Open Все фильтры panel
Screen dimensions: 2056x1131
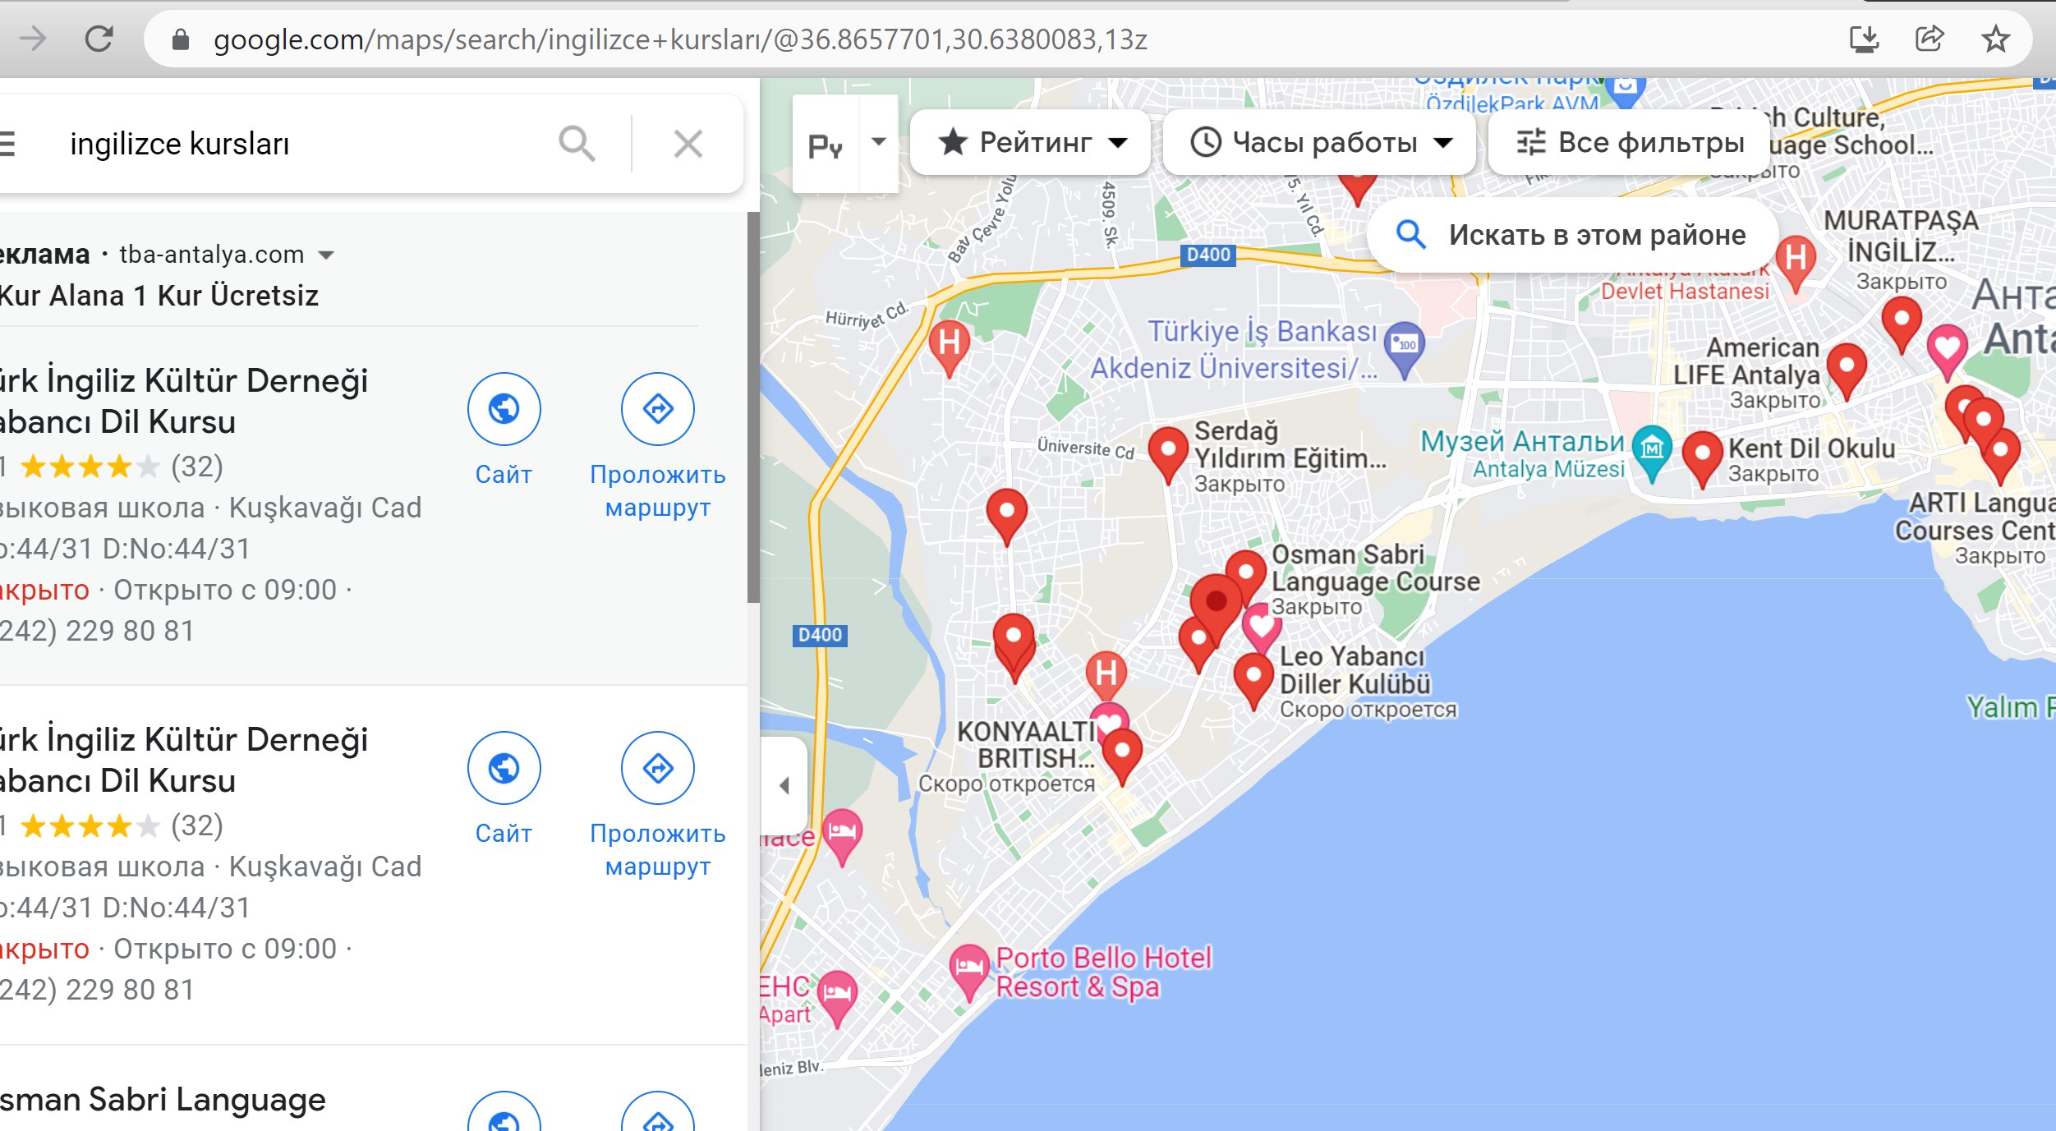1629,142
